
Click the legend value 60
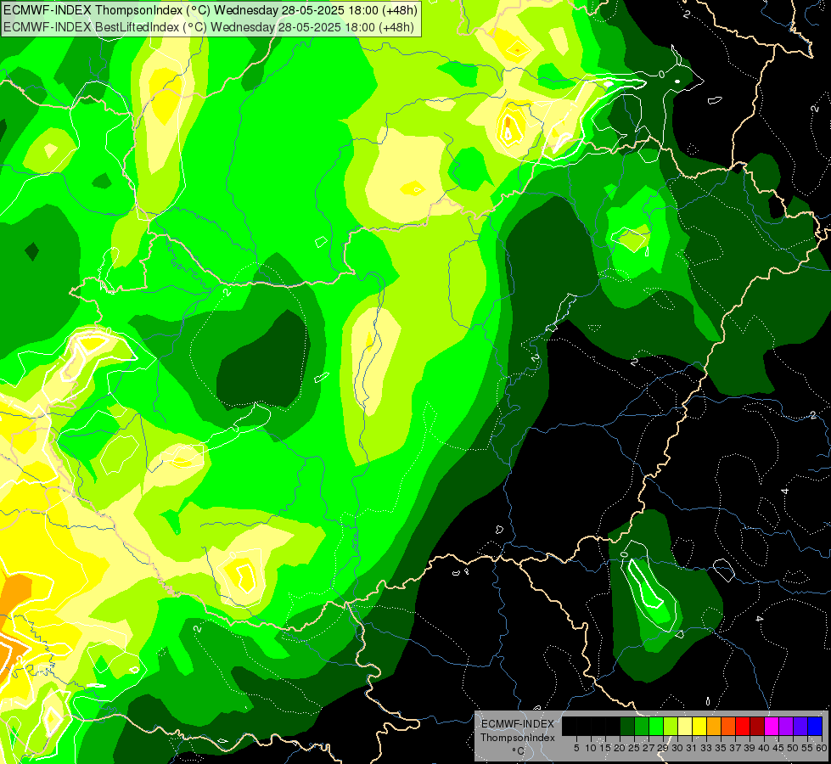pyautogui.click(x=822, y=748)
